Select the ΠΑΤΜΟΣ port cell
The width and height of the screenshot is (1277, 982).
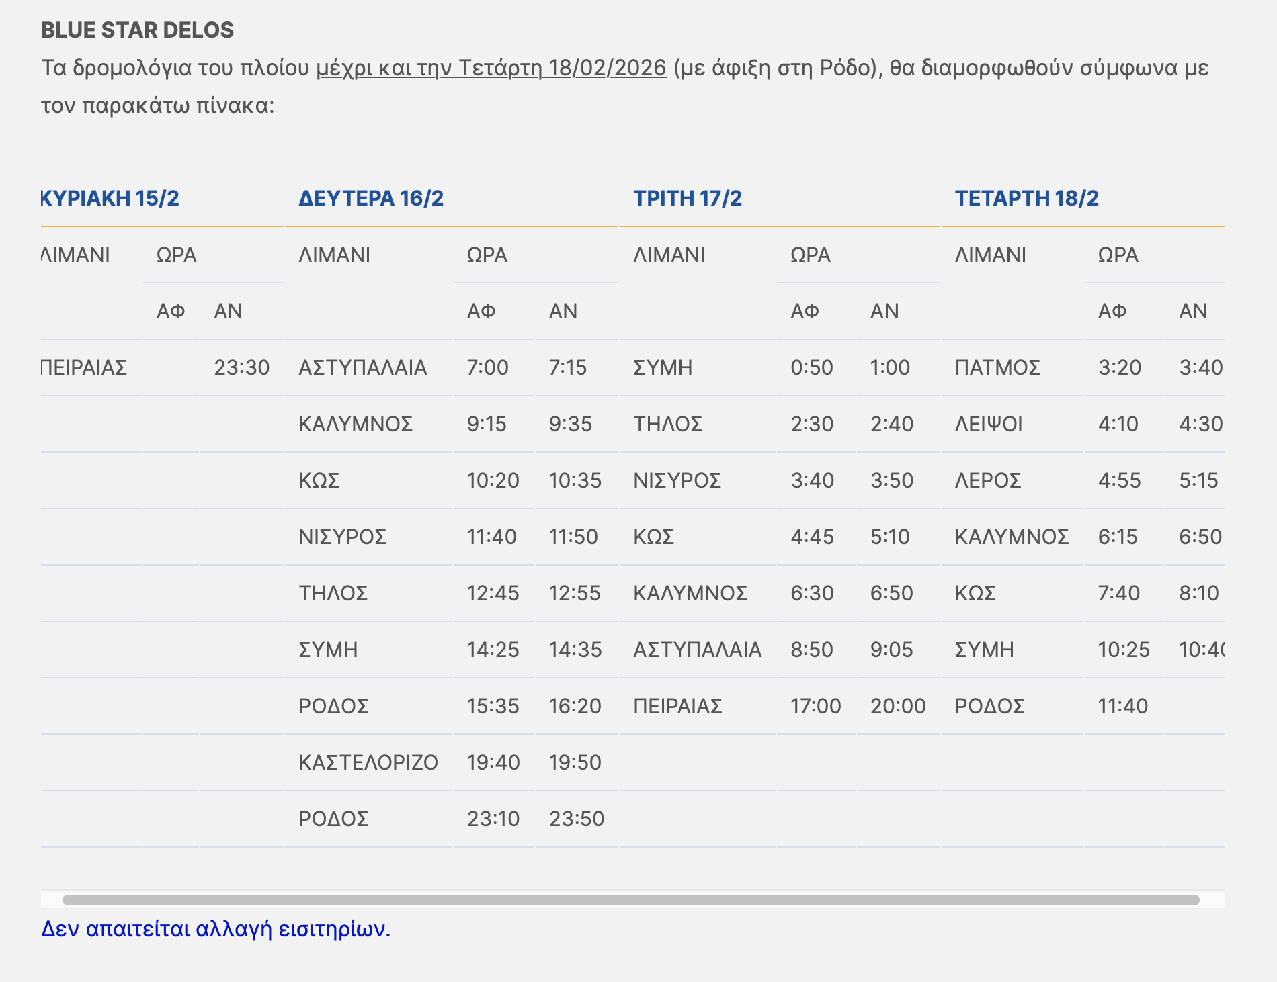click(997, 367)
